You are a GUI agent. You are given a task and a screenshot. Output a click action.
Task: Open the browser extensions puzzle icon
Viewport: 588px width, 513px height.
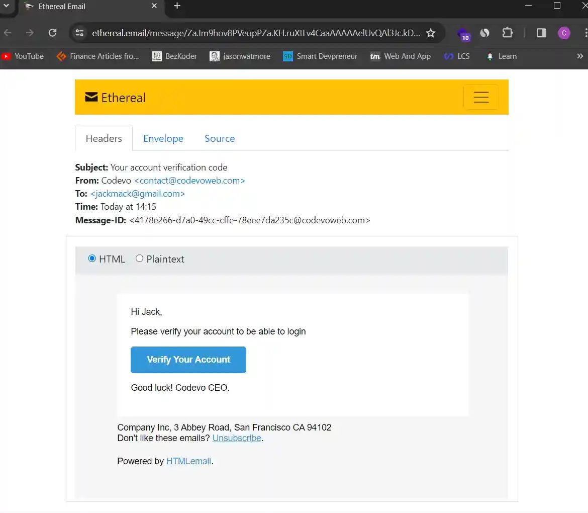pyautogui.click(x=508, y=32)
